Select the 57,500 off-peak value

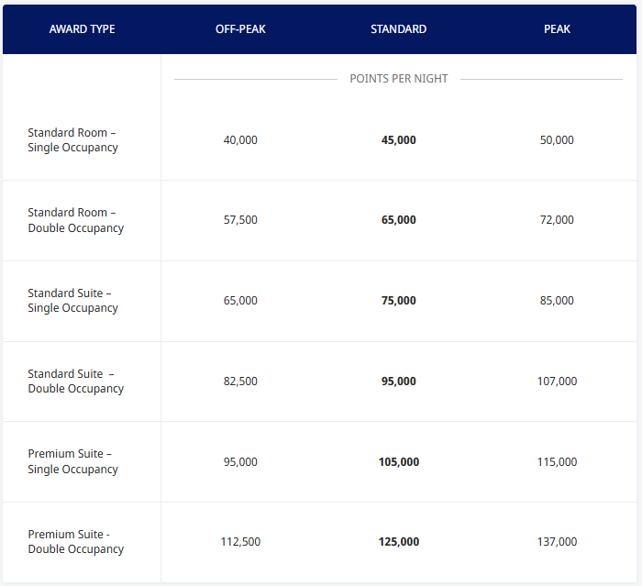pyautogui.click(x=240, y=220)
